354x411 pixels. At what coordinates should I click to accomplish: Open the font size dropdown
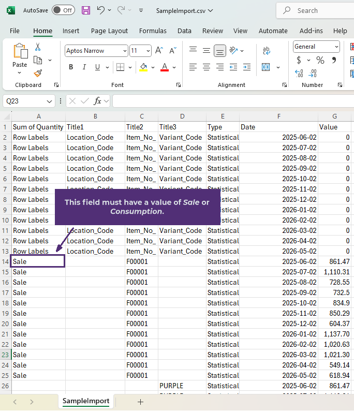[148, 51]
